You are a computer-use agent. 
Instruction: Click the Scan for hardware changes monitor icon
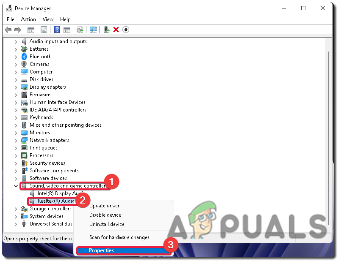click(x=93, y=30)
